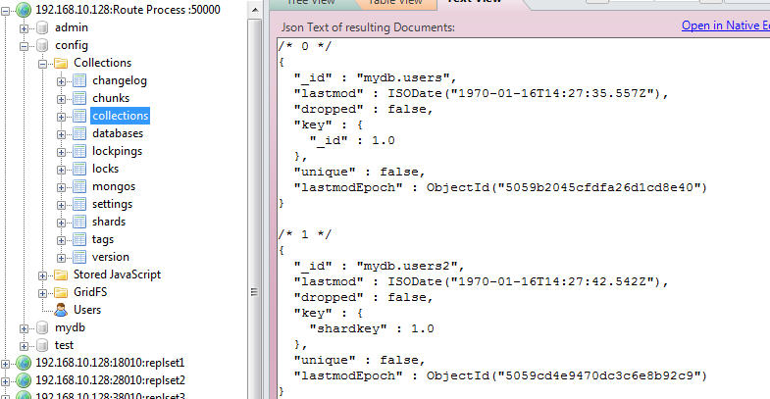The width and height of the screenshot is (770, 399).
Task: Open the Open in Native Editor link
Action: [725, 25]
